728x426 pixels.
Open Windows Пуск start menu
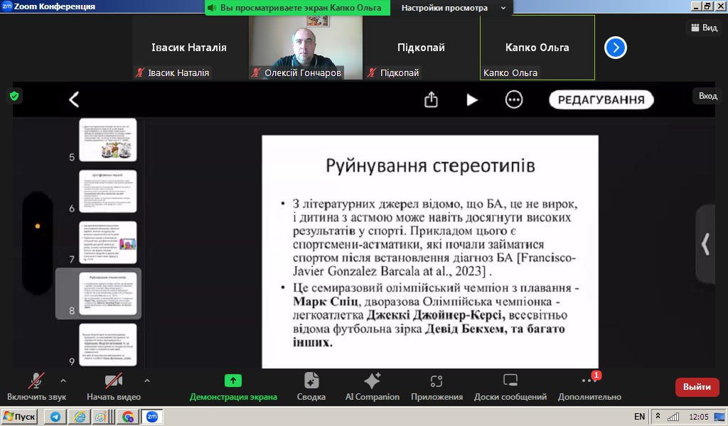tap(19, 417)
